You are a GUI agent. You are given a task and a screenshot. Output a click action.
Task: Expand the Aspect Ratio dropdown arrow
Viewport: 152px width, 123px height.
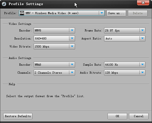click(x=142, y=38)
